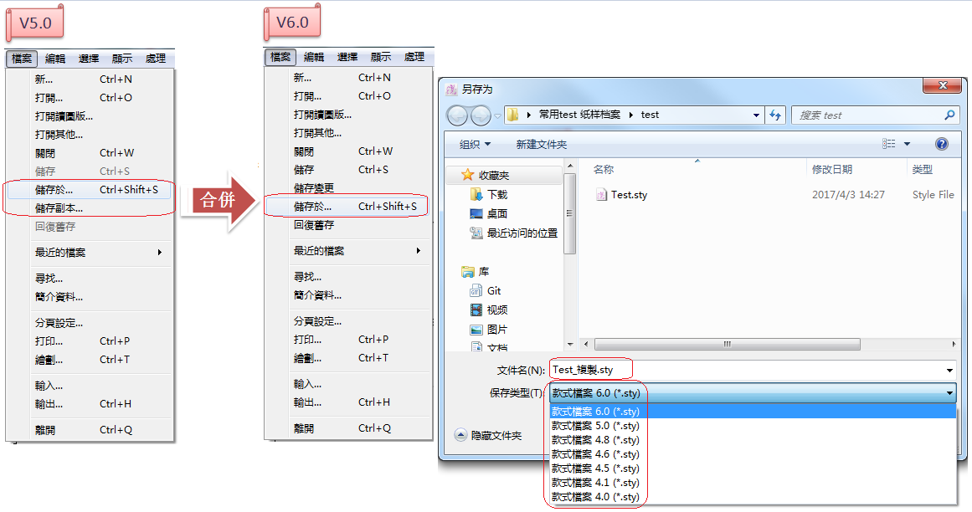This screenshot has height=512, width=972.
Task: Click the 文件名 field's dropdown arrow
Action: tap(949, 370)
